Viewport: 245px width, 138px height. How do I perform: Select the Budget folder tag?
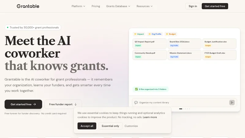click(x=171, y=34)
